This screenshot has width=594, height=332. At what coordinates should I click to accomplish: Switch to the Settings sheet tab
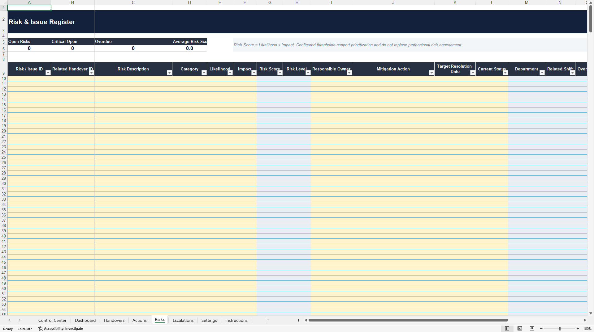pyautogui.click(x=209, y=320)
